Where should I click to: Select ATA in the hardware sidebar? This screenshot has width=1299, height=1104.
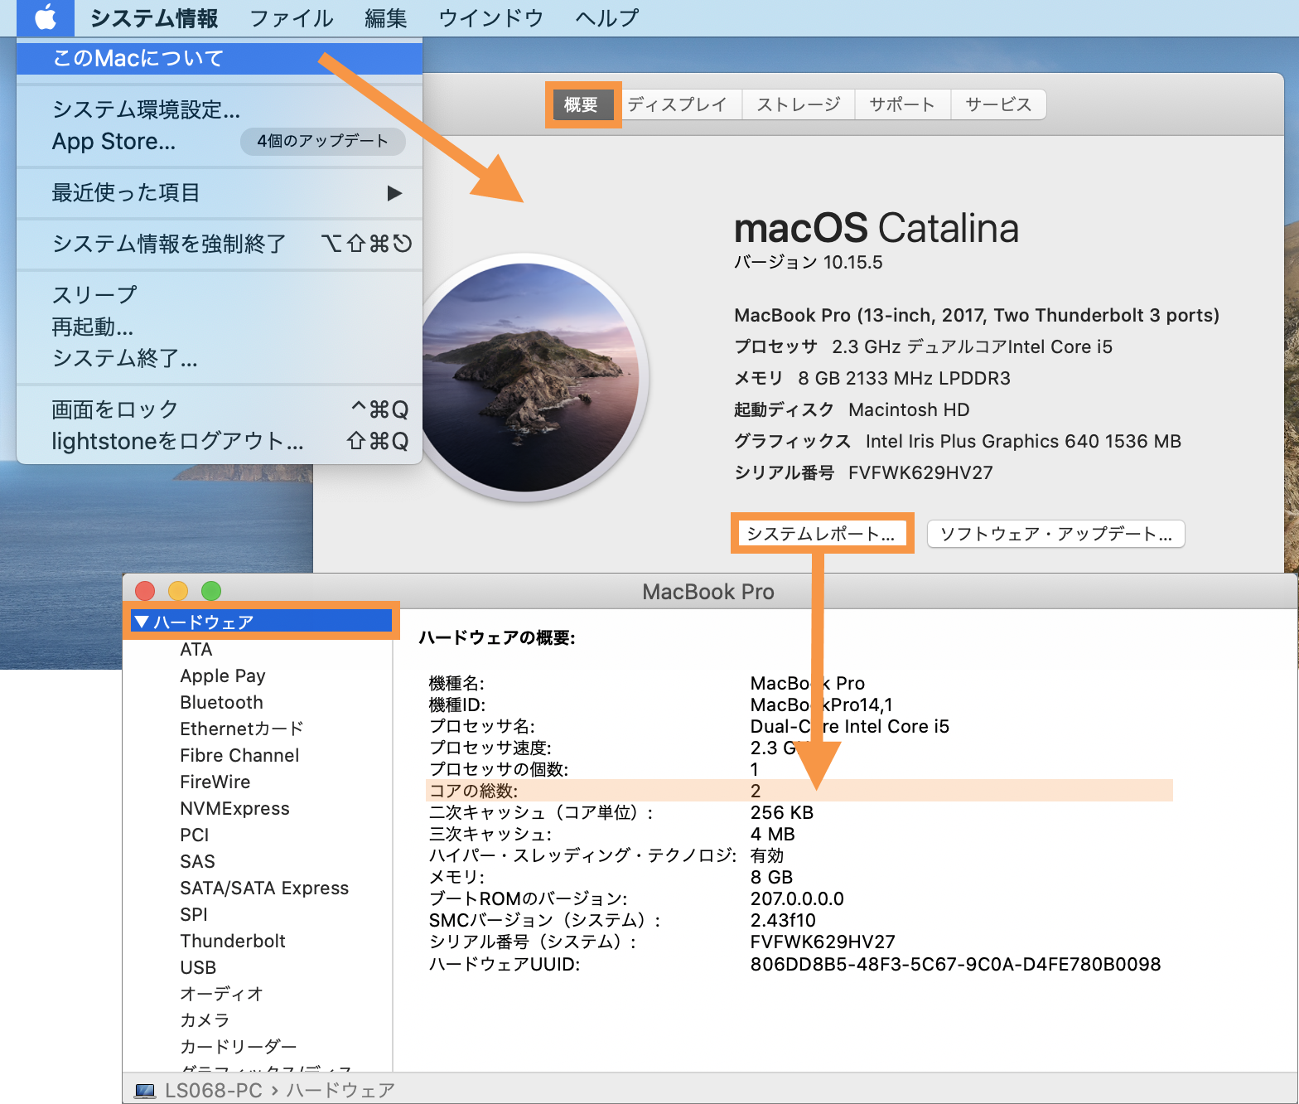click(196, 650)
